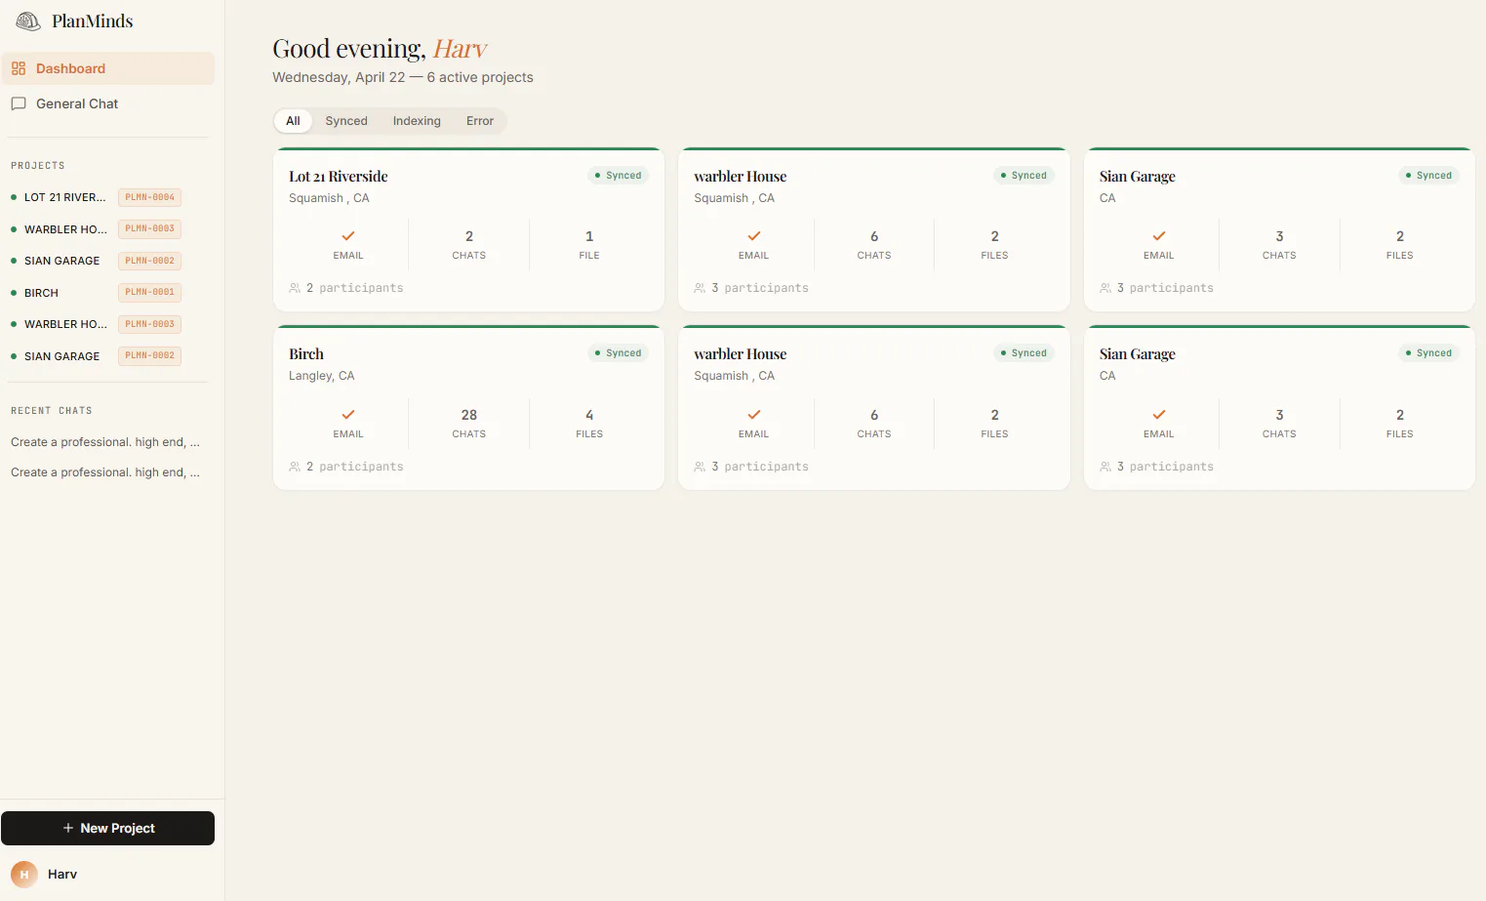Screen dimensions: 1486x901
Task: Open the Lot 21 Riverside card title
Action: tap(339, 177)
